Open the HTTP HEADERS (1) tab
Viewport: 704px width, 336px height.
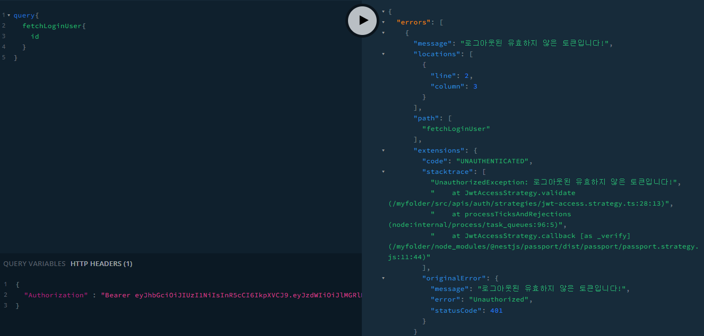101,263
